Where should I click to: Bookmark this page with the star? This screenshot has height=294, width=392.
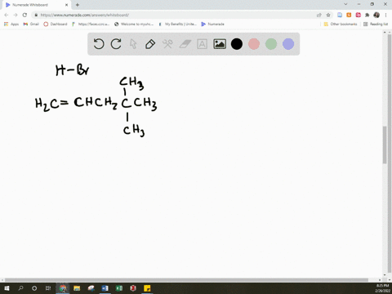(328, 15)
